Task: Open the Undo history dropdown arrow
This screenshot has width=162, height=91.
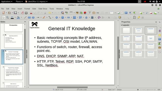Action: 53,13
